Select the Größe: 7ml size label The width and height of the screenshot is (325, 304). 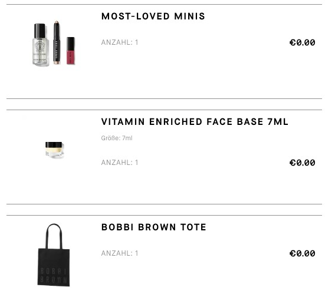tap(117, 138)
